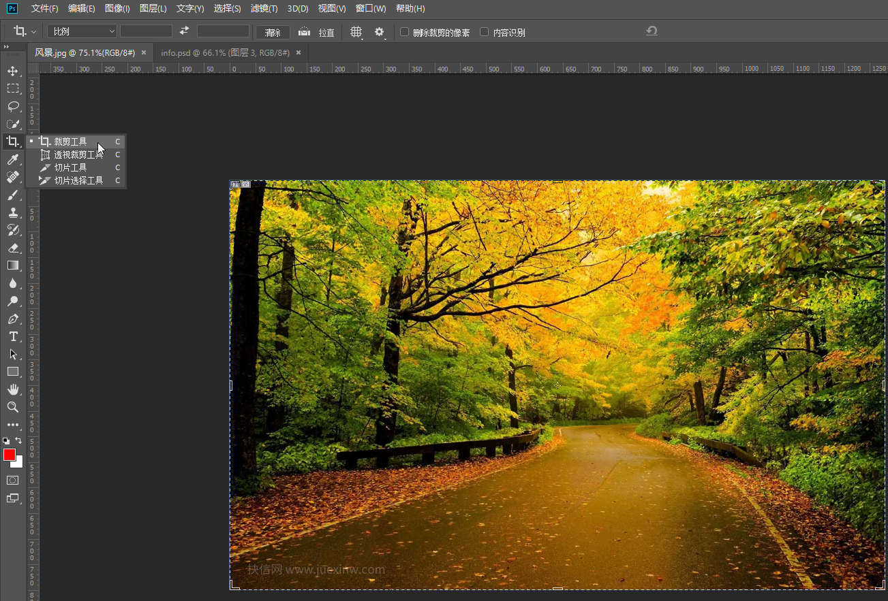Choose the Zoom magnifier tool
The width and height of the screenshot is (888, 601).
click(x=12, y=407)
